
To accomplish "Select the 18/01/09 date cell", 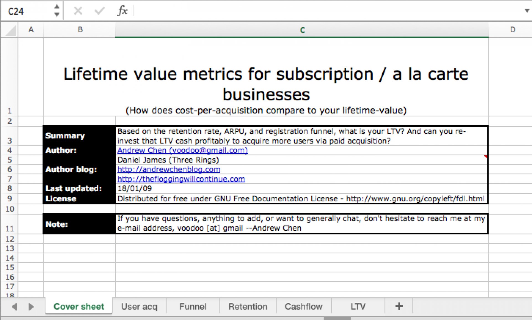I will tap(301, 189).
